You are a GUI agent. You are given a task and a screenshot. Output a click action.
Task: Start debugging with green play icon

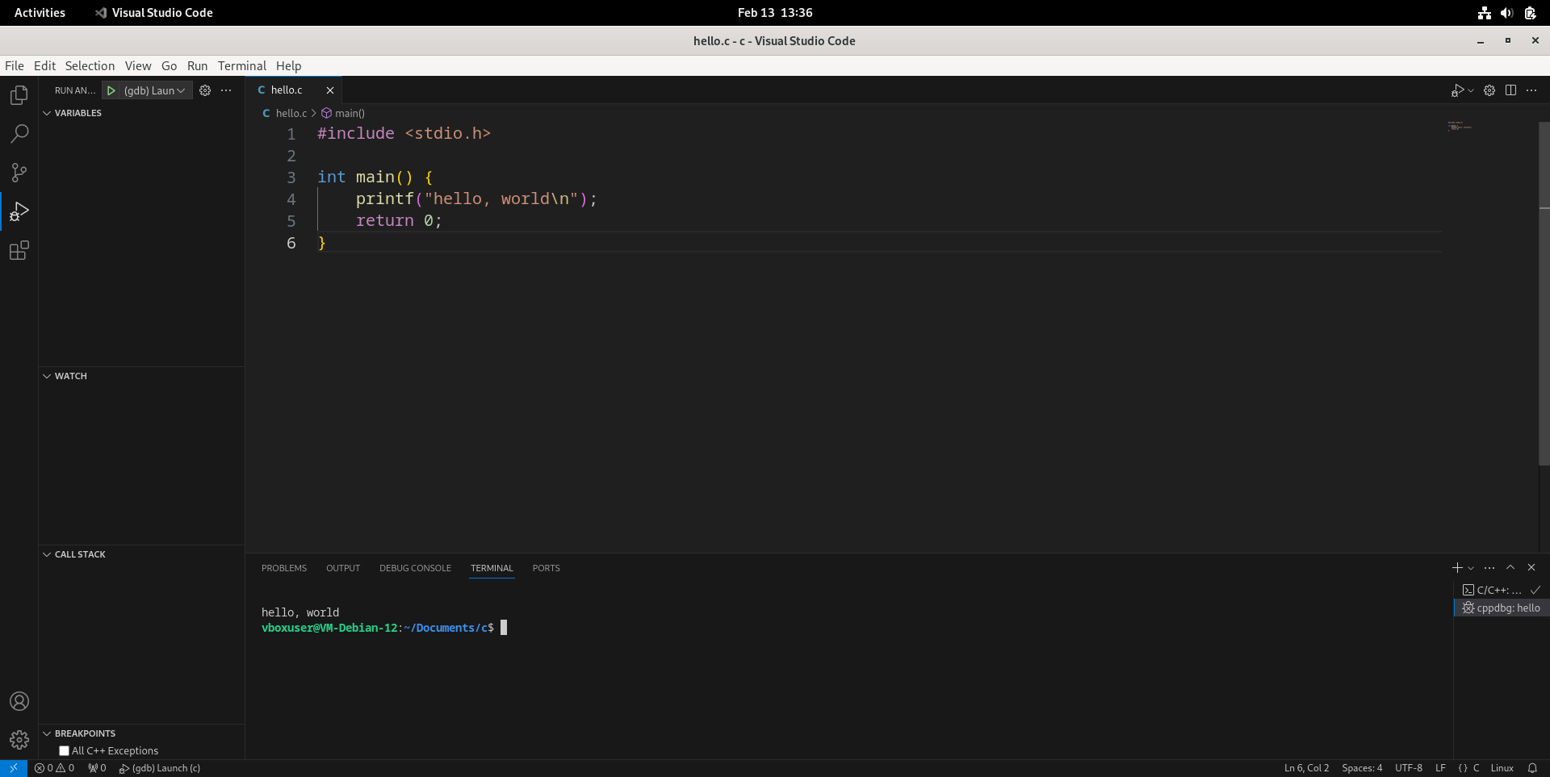tap(111, 90)
